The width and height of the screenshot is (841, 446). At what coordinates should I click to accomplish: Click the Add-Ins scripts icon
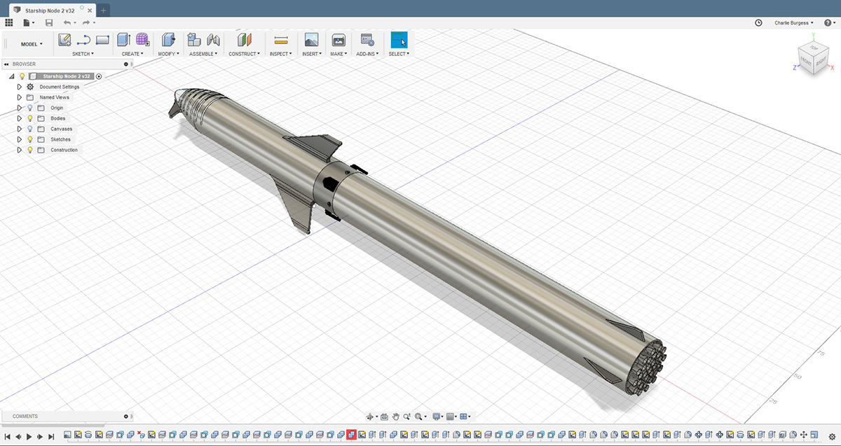click(367, 40)
